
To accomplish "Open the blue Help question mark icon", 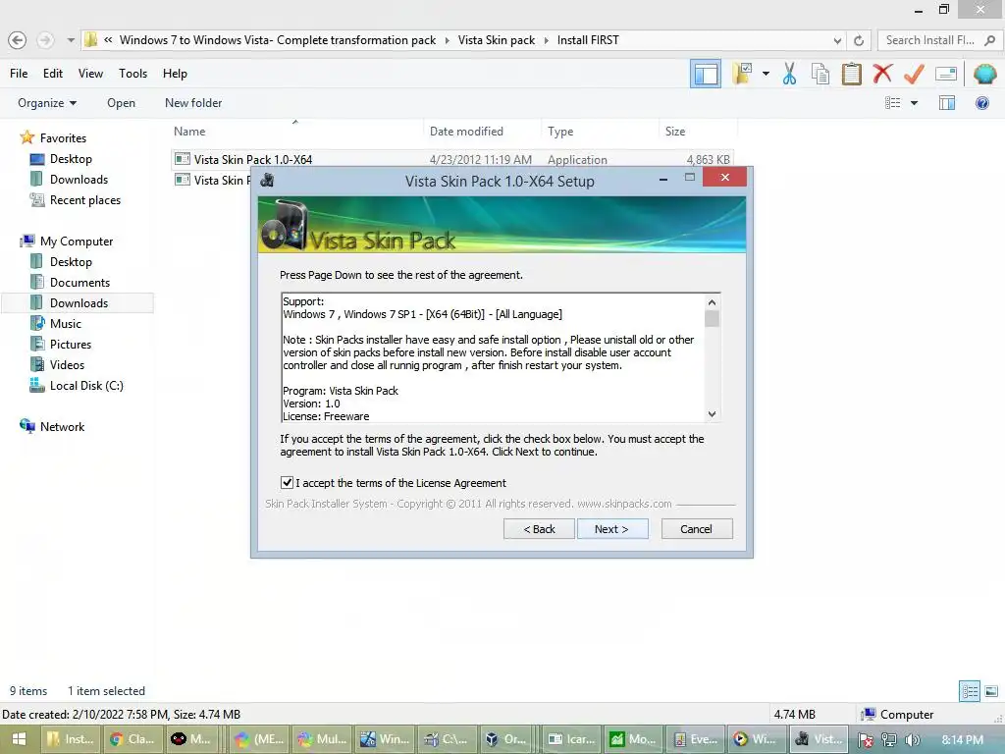I will pyautogui.click(x=981, y=102).
